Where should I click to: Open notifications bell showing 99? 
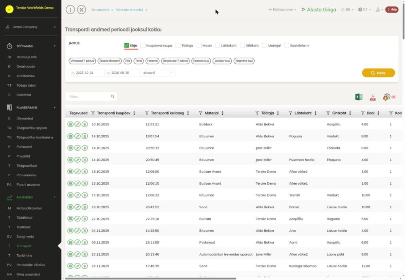click(x=347, y=9)
